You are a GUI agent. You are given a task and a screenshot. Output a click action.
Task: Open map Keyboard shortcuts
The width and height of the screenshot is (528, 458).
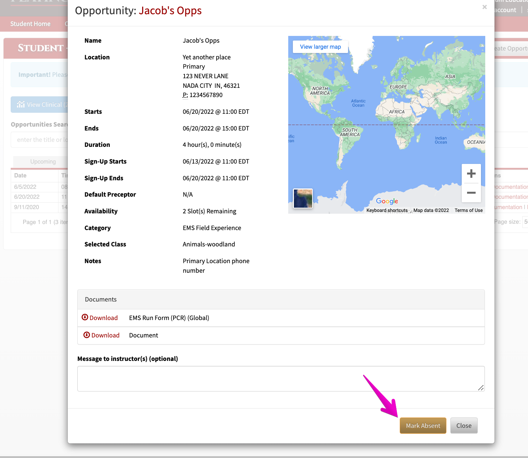coord(387,211)
